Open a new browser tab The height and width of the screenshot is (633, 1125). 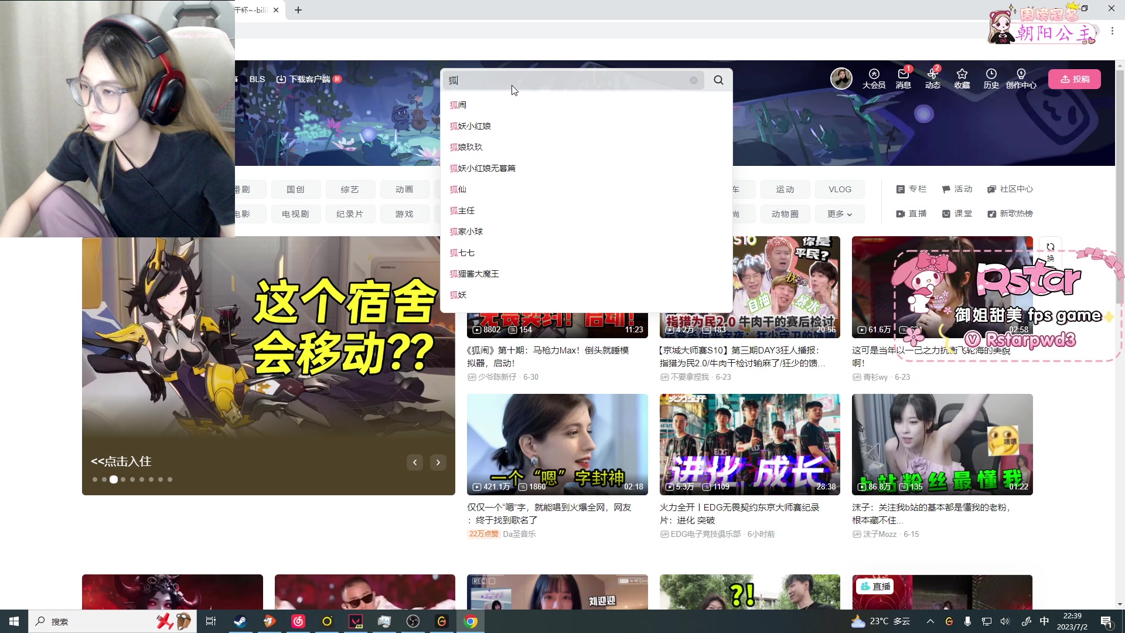click(x=298, y=10)
